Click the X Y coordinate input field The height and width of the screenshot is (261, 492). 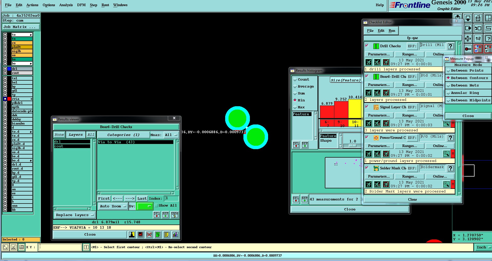tap(60, 247)
